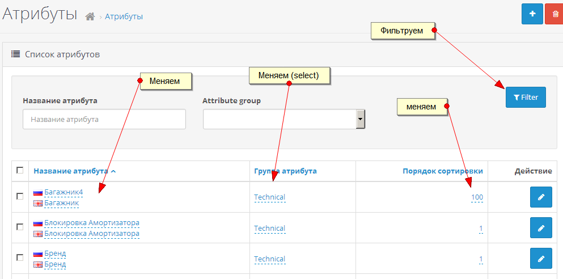563x279 pixels.
Task: Click the home icon in breadcrumb
Action: click(x=90, y=16)
